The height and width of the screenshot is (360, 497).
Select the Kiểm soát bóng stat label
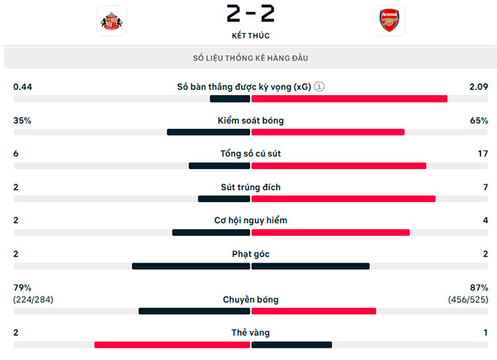tap(251, 120)
